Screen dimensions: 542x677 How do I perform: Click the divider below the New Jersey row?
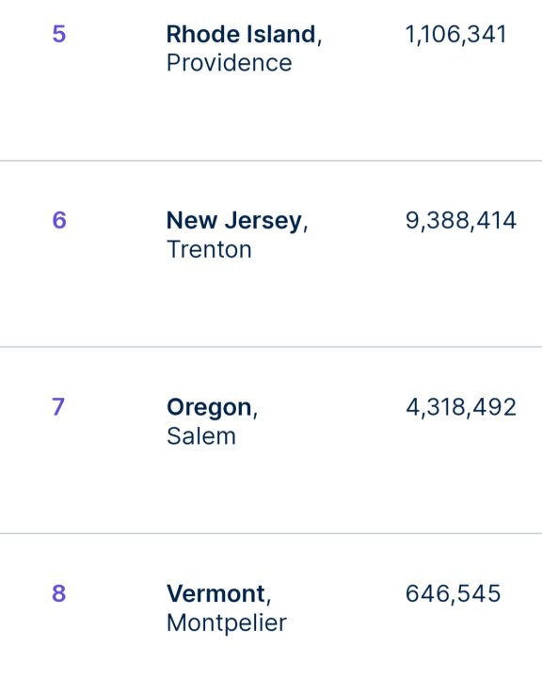point(271,347)
